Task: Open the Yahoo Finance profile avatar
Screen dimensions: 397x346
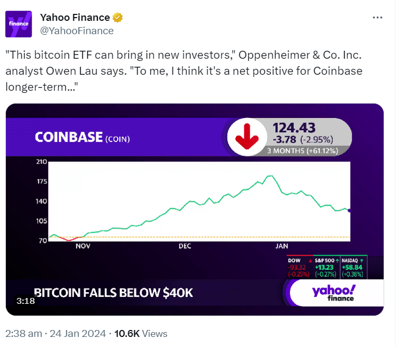Action: point(19,24)
